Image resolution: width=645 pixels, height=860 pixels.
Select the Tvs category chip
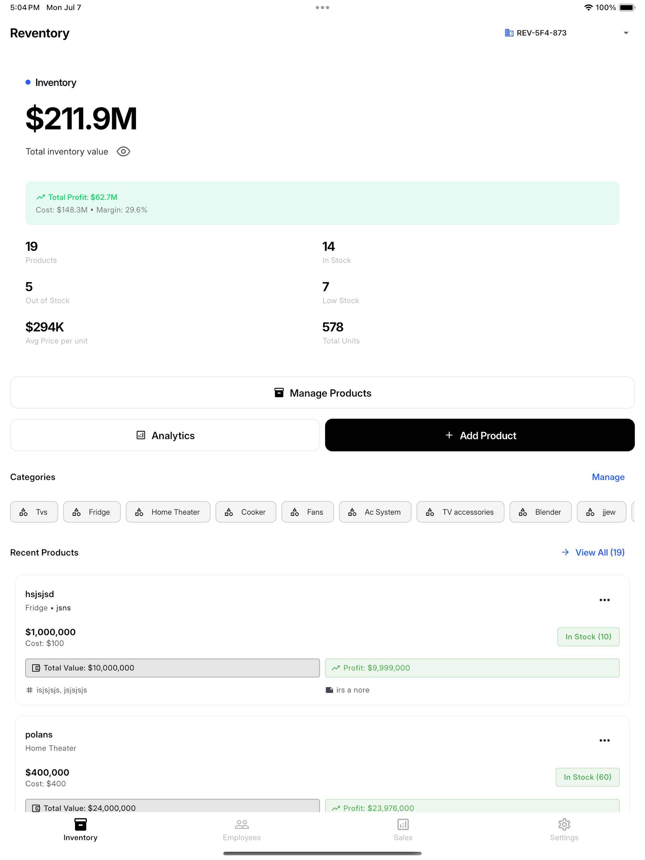[x=34, y=512]
